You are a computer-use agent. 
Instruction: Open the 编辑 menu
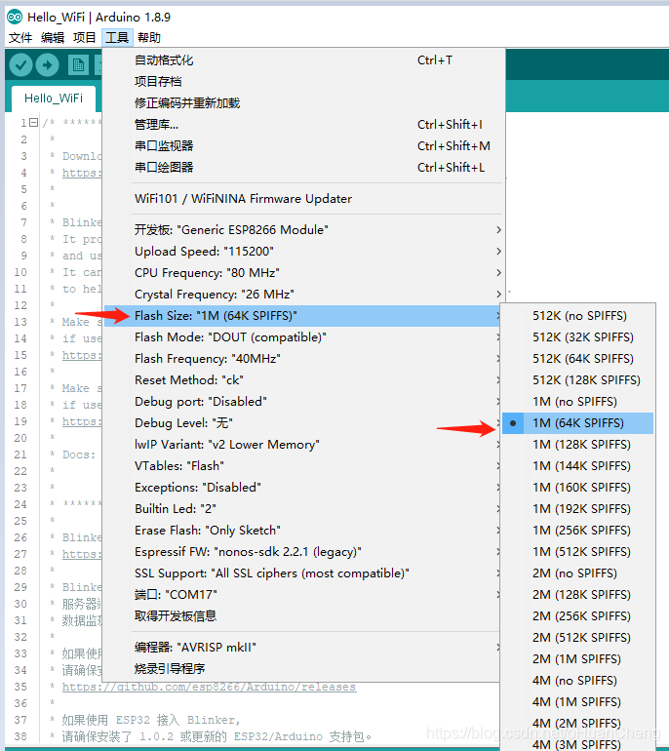tap(53, 37)
